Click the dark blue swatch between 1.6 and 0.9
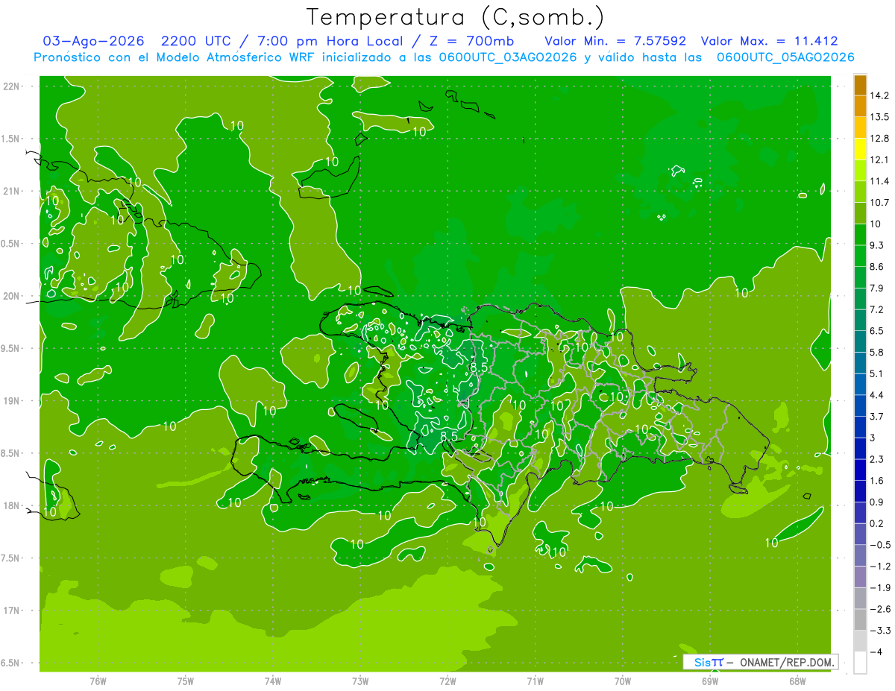Image resolution: width=895 pixels, height=691 pixels. click(860, 492)
